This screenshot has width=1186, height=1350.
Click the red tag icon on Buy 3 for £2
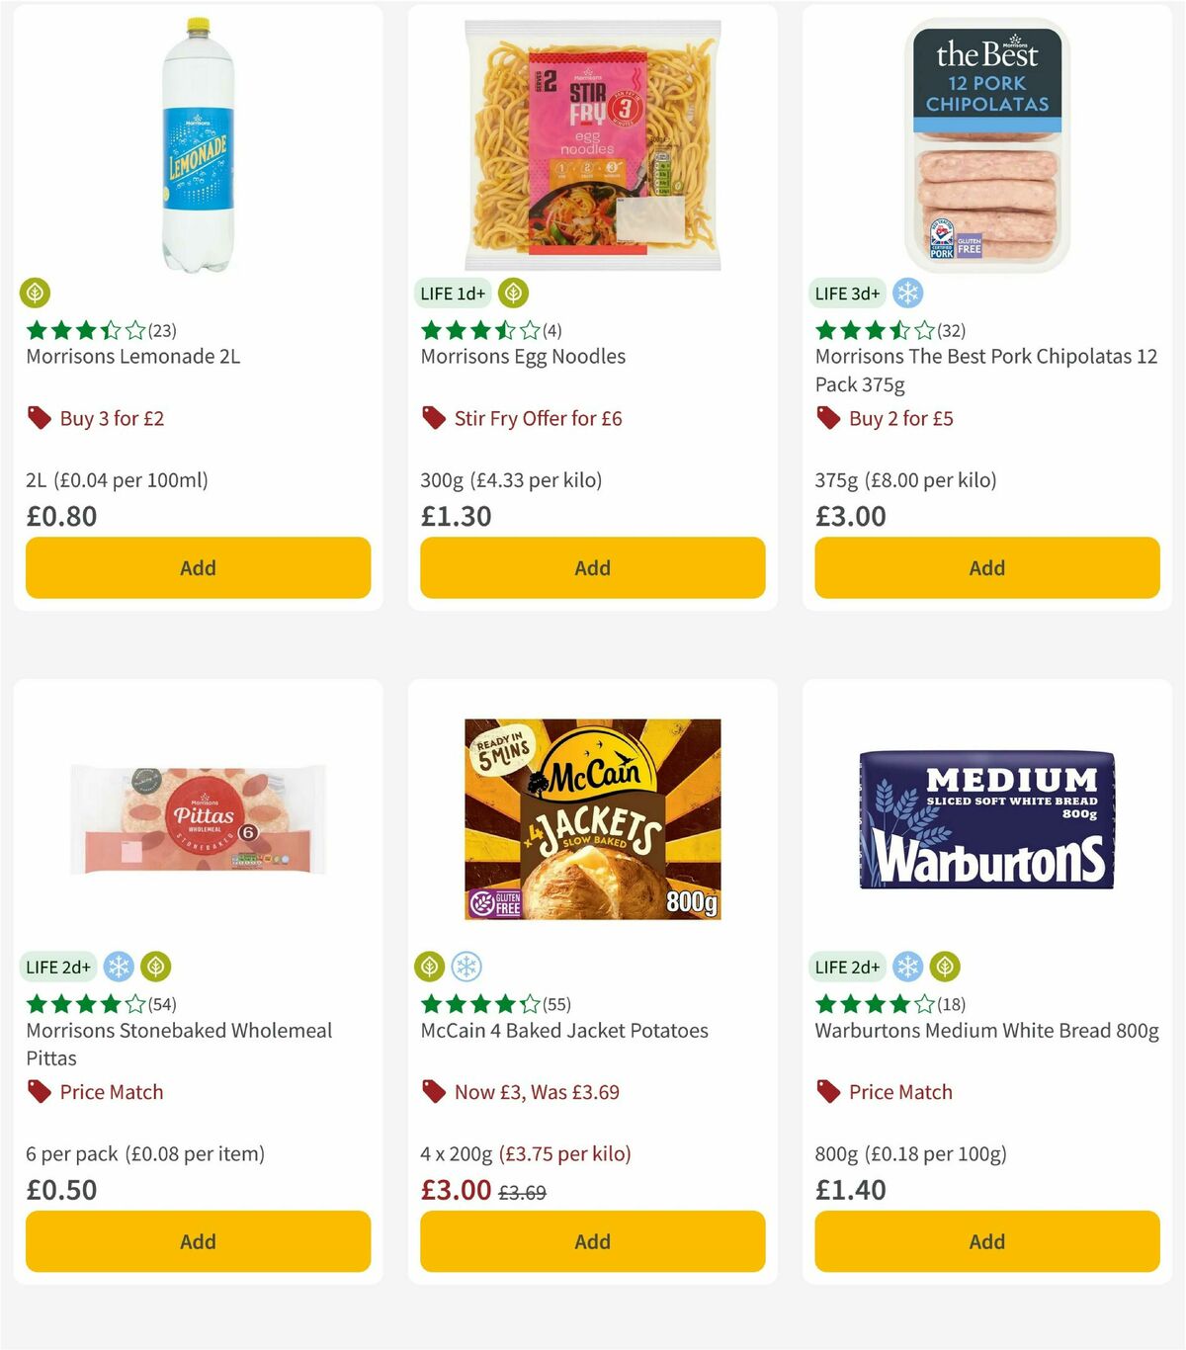pyautogui.click(x=38, y=418)
